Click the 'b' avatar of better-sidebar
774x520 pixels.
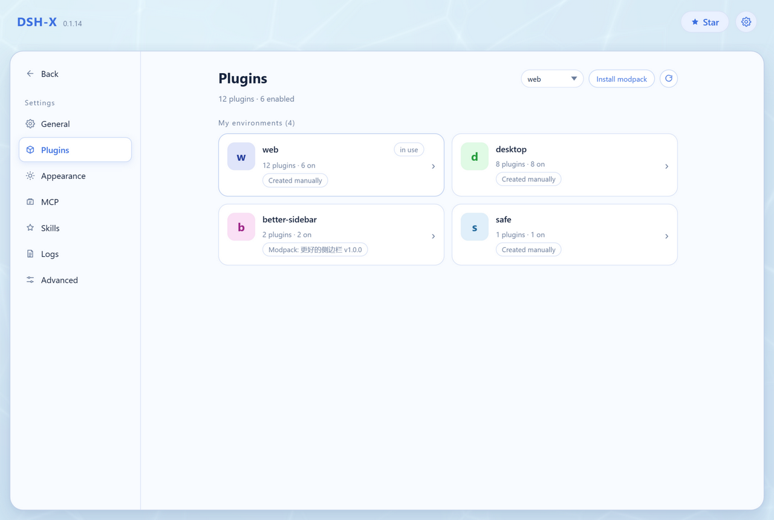pos(241,227)
